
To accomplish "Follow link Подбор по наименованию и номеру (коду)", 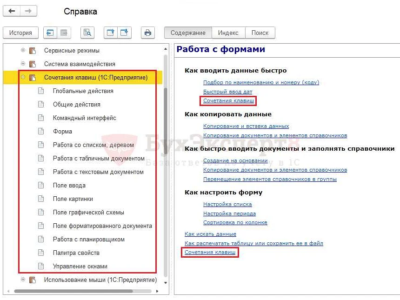I will (261, 82).
